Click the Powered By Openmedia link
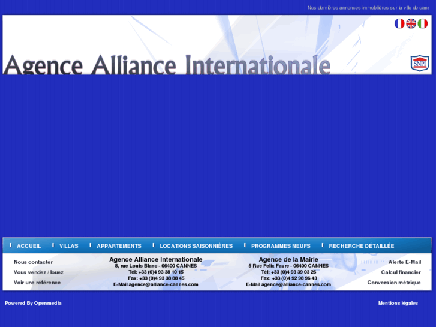436x327 pixels. (33, 303)
